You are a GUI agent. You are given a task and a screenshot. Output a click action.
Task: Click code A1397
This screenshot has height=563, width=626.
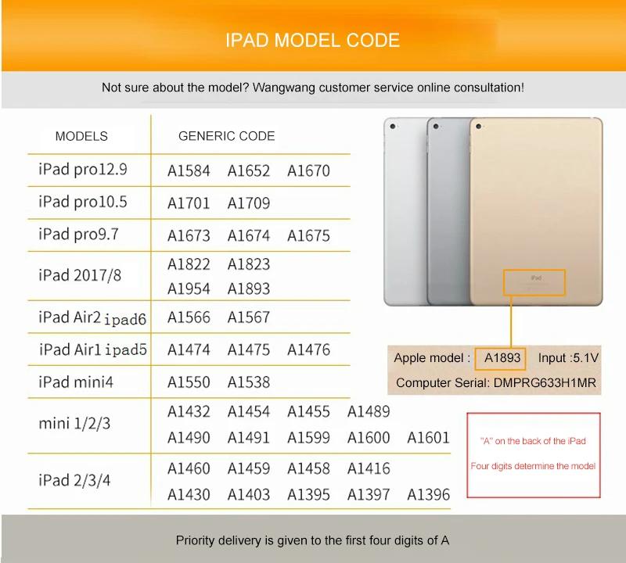point(368,495)
